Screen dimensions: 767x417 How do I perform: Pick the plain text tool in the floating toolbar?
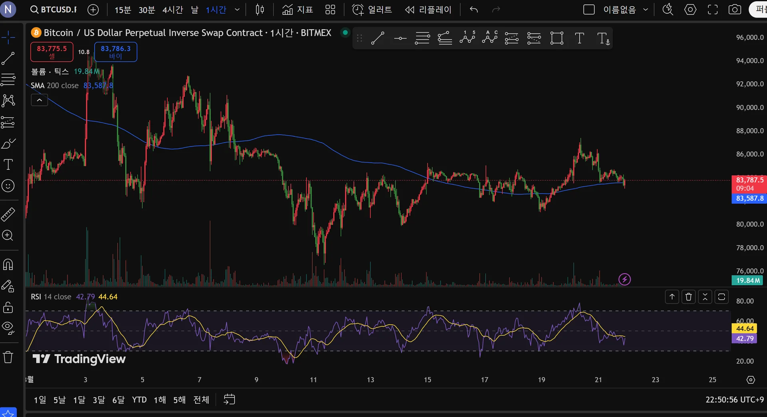point(579,38)
